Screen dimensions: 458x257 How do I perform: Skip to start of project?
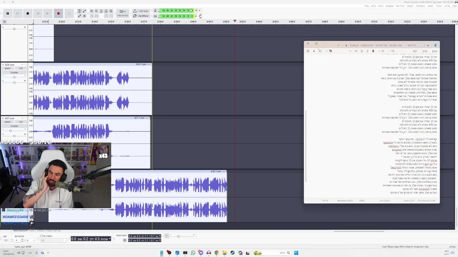38,13
